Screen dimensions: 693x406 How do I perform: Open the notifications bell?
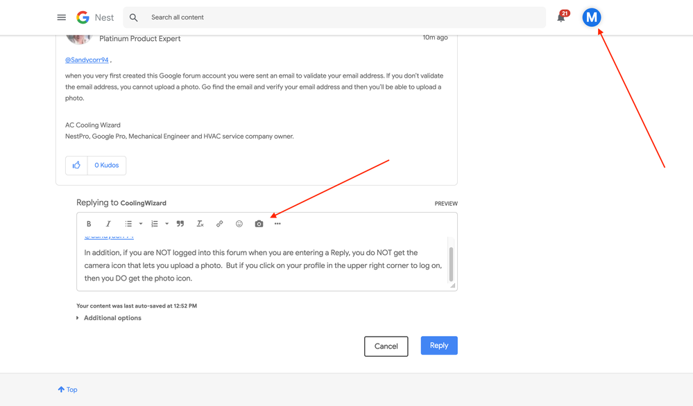[x=561, y=17]
